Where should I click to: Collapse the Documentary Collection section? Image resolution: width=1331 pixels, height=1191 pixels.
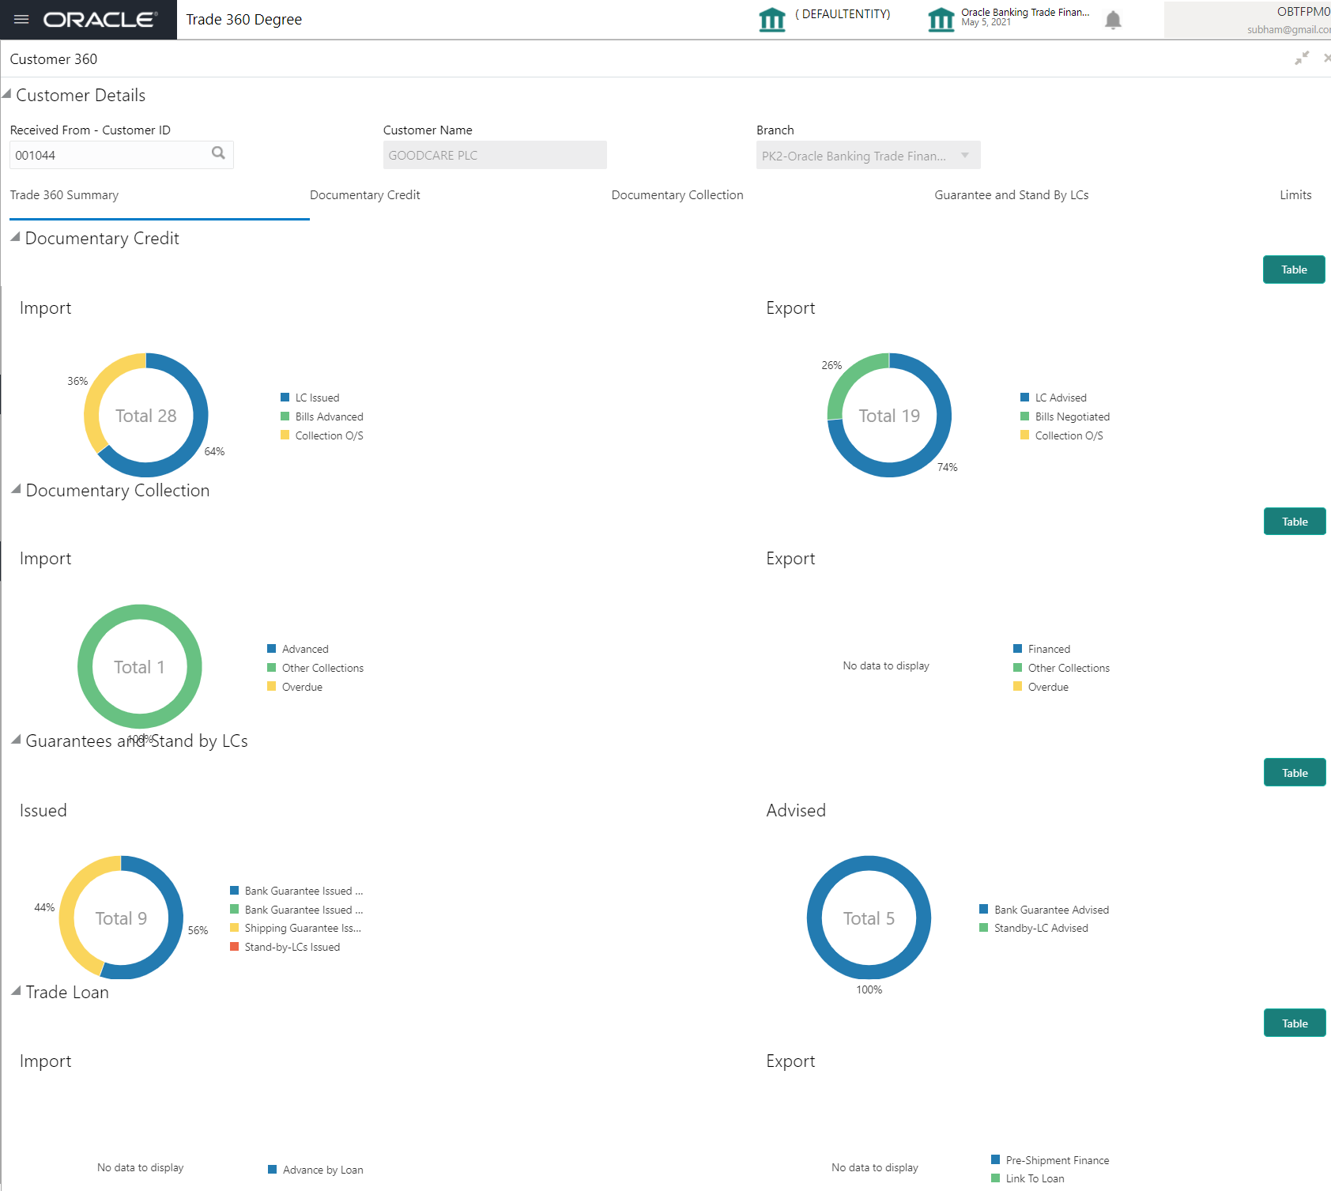16,489
